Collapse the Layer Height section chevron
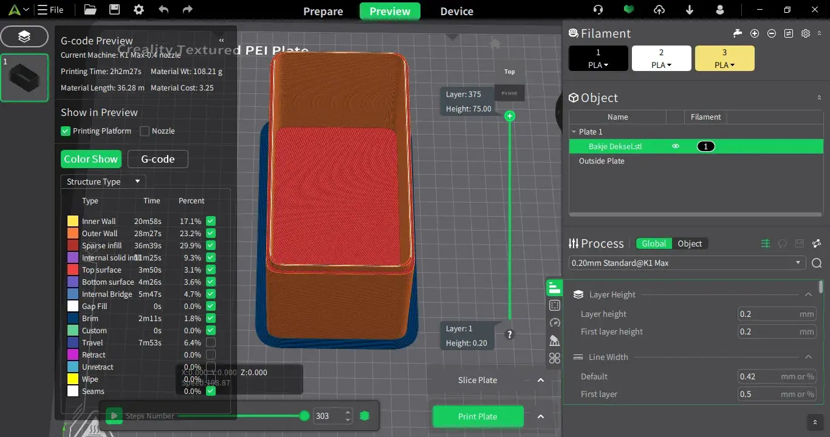 pos(808,294)
